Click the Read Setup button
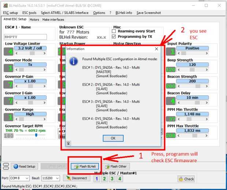227x190 pixels. [25, 167]
